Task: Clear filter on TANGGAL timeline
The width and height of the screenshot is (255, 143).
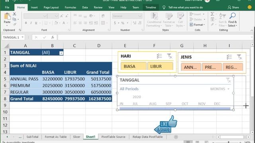Action: pos(228,80)
